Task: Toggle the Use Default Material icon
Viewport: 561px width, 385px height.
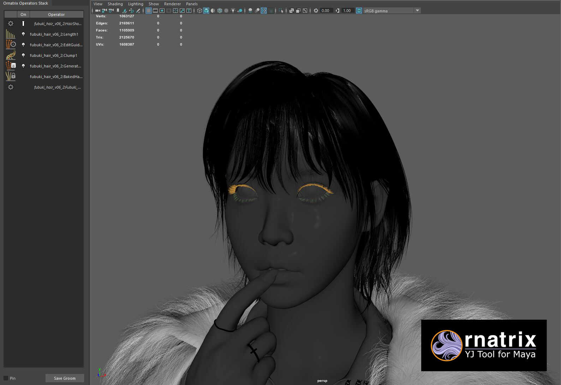Action: tap(213, 11)
